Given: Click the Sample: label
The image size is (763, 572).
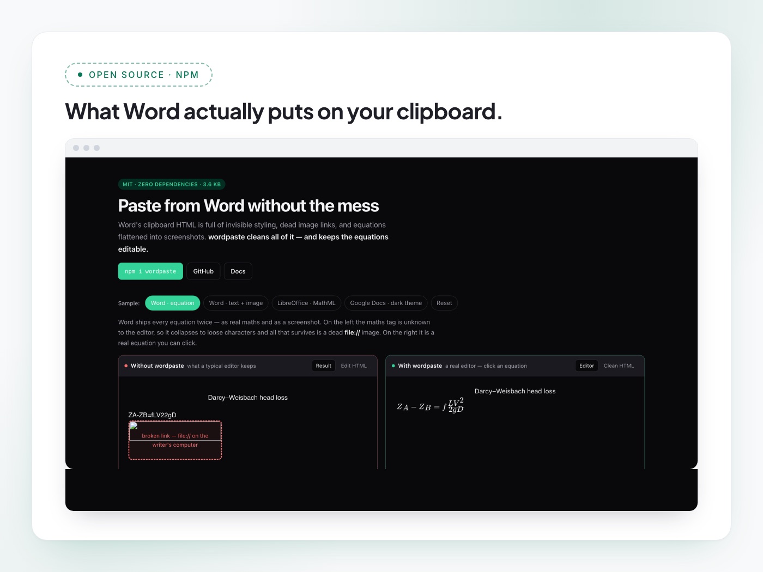Looking at the screenshot, I should (x=129, y=303).
